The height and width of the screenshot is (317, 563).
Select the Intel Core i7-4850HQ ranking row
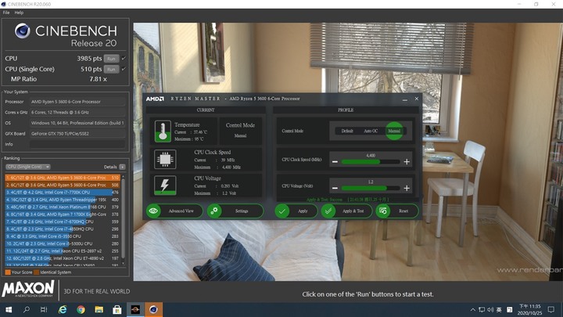point(63,229)
